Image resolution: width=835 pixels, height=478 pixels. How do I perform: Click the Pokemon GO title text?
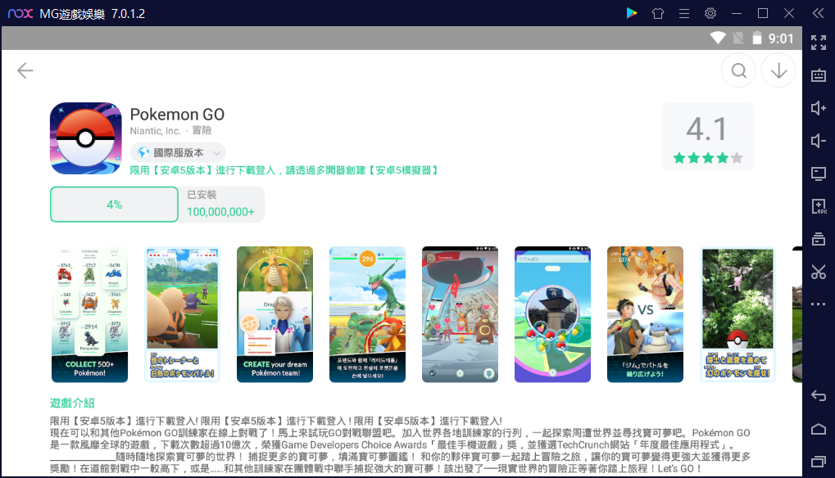pyautogui.click(x=177, y=115)
